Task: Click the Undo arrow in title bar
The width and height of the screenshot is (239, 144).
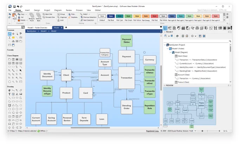Action: (x=18, y=6)
